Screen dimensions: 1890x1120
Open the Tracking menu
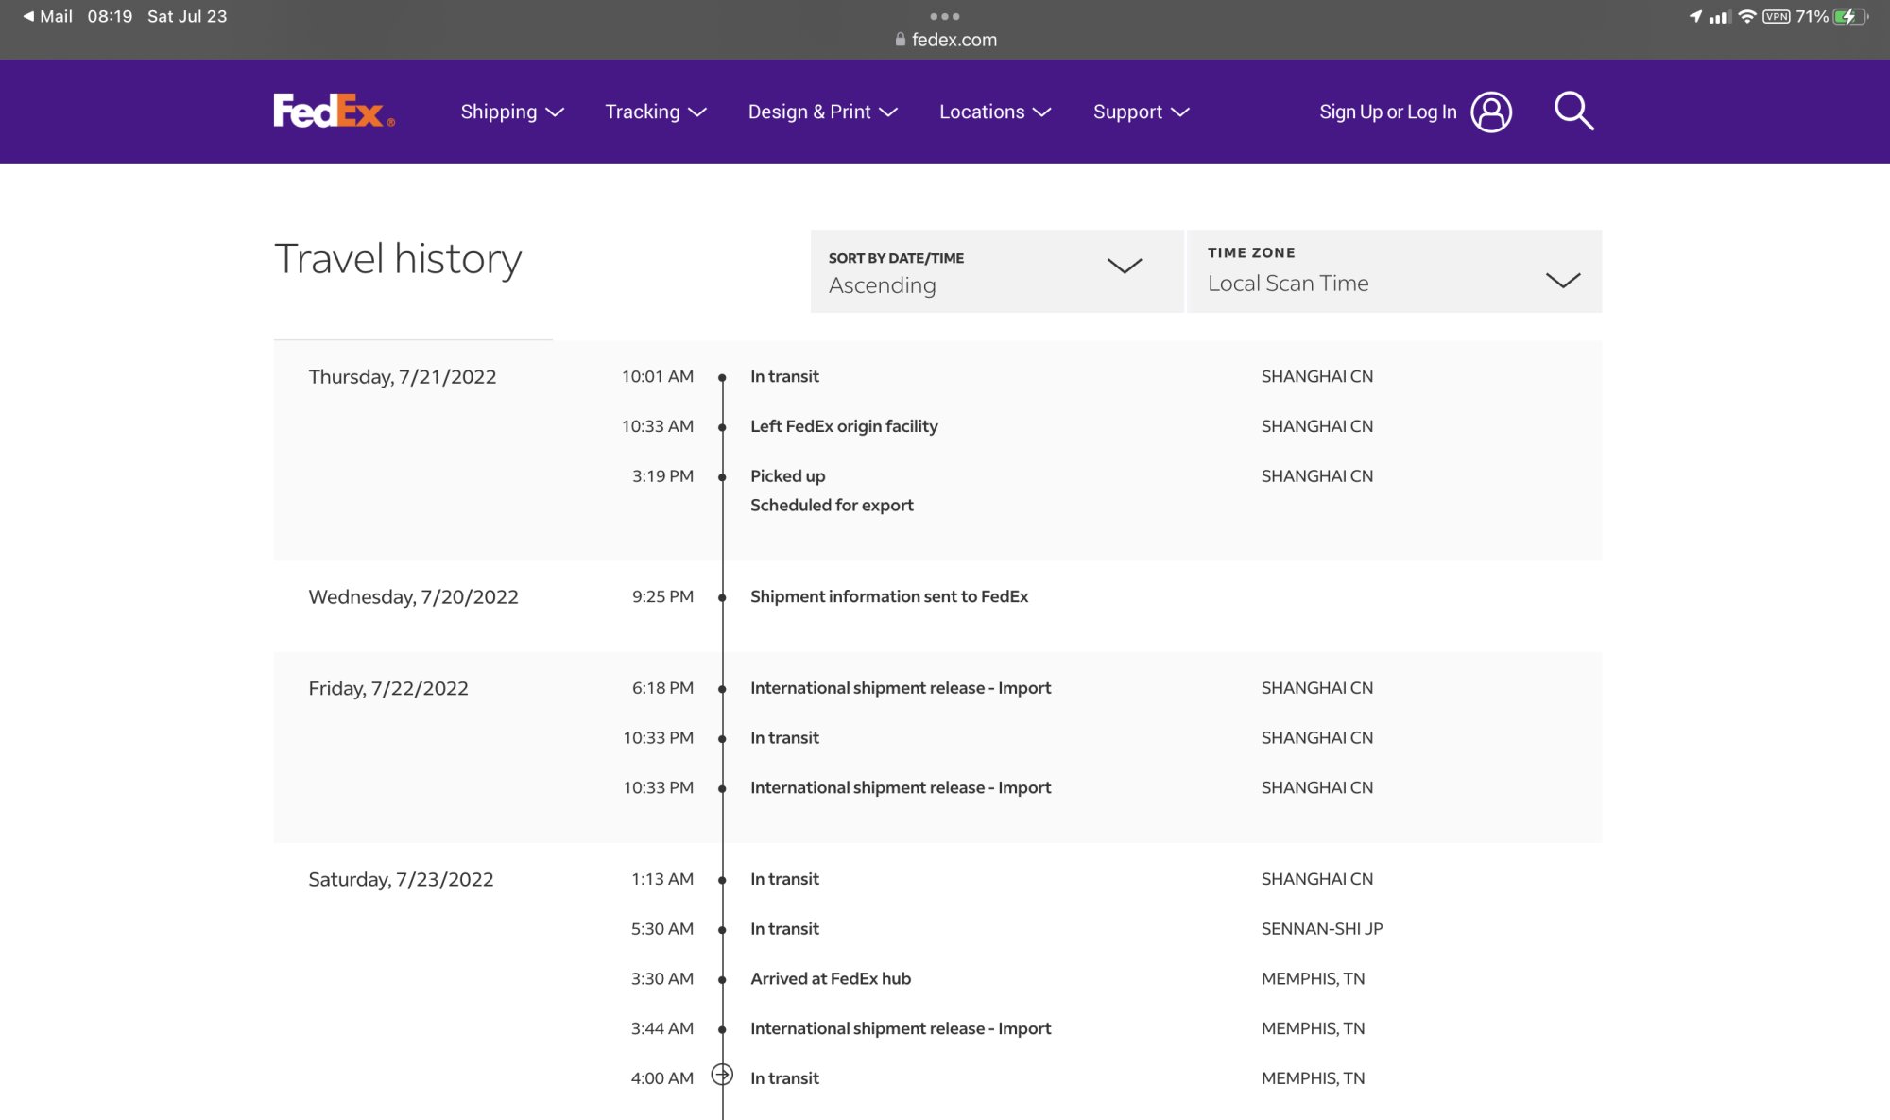pos(655,112)
